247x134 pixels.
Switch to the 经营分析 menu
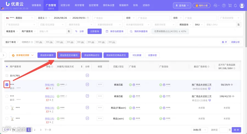click(65, 5)
